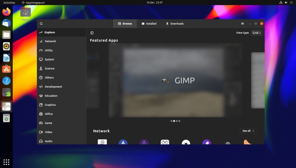The image size is (296, 168).
Task: Open the Activities overview
Action: pyautogui.click(x=9, y=2)
